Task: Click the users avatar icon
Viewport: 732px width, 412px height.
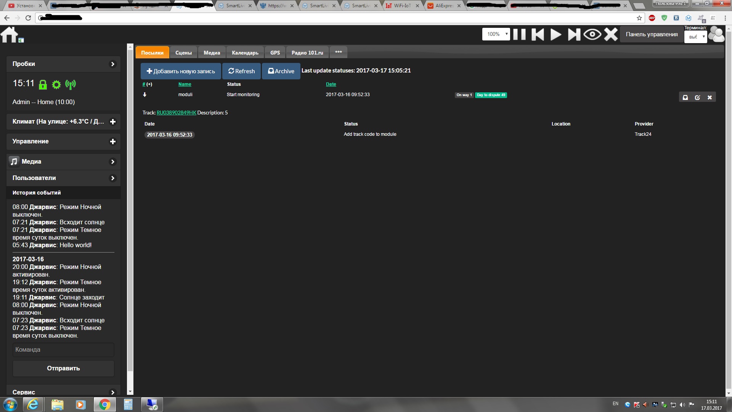Action: 716,35
